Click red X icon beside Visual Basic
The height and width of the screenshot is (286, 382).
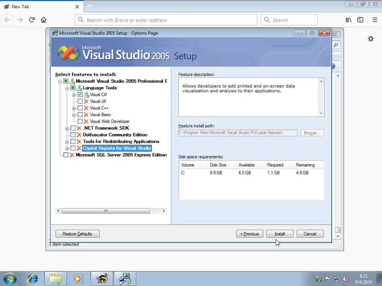click(86, 115)
